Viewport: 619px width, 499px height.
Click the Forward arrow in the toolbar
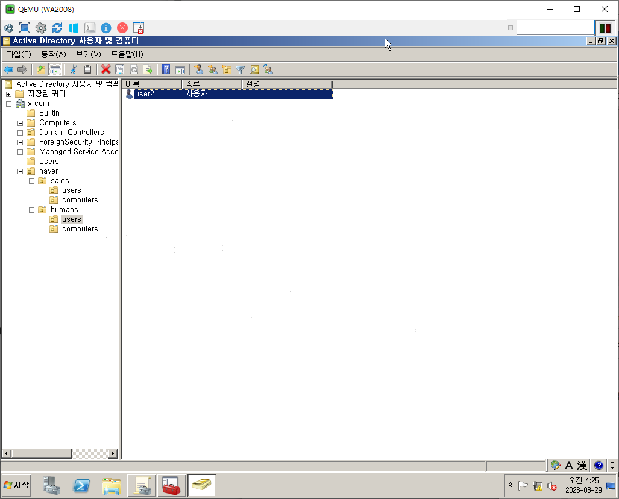22,70
